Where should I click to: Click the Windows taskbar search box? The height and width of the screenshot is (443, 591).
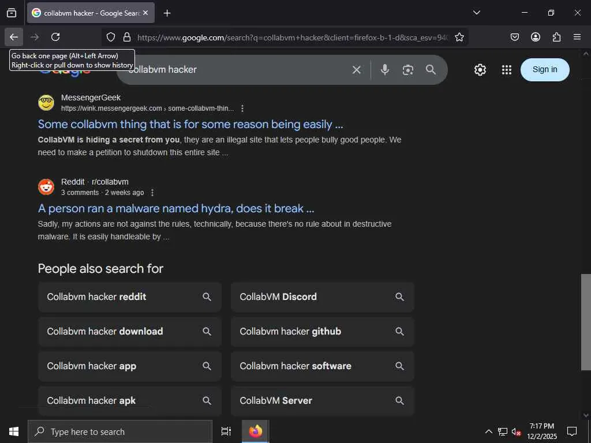pyautogui.click(x=120, y=431)
